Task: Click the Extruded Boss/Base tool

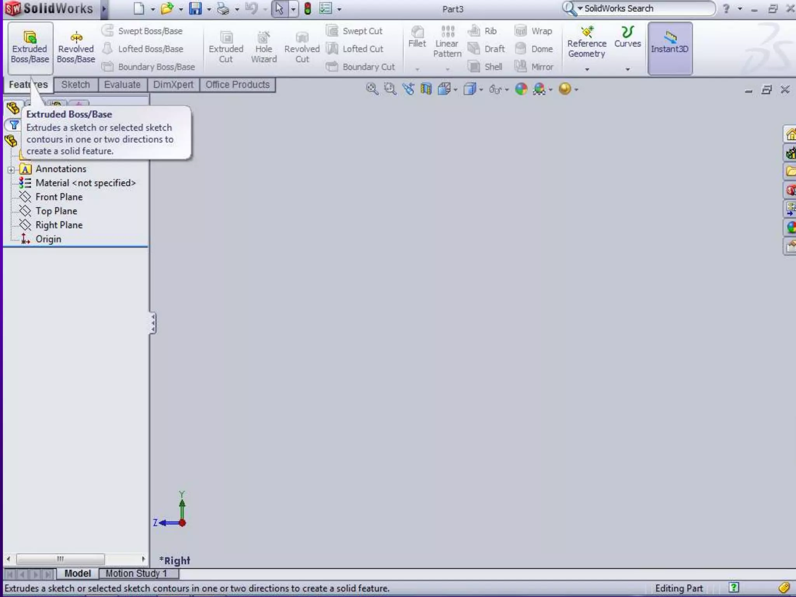Action: pos(30,47)
